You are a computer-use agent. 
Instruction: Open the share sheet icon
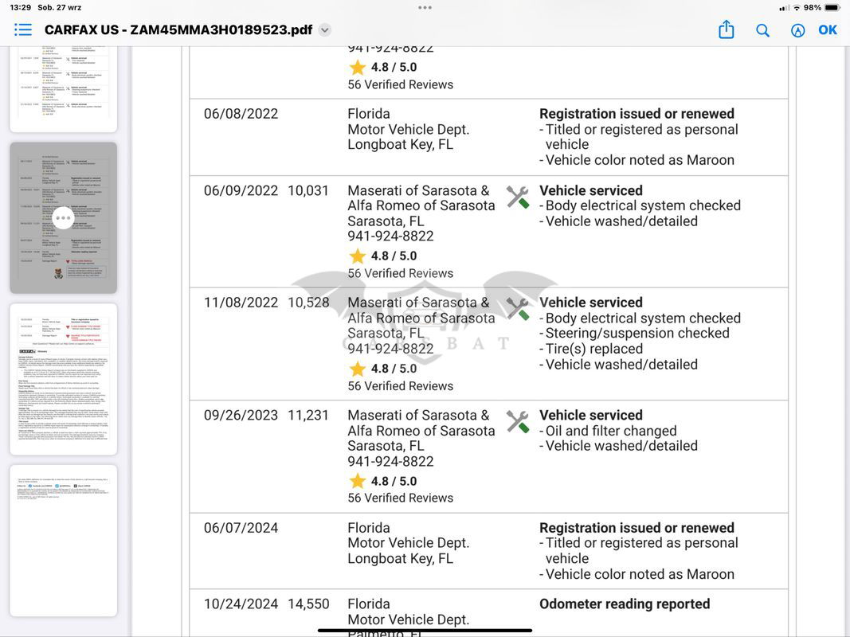pyautogui.click(x=726, y=30)
